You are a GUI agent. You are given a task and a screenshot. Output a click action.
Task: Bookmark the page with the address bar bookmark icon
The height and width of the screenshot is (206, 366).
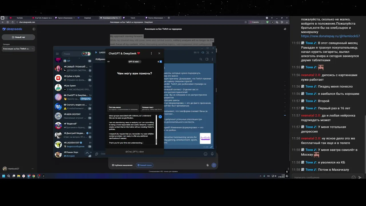coord(245,22)
